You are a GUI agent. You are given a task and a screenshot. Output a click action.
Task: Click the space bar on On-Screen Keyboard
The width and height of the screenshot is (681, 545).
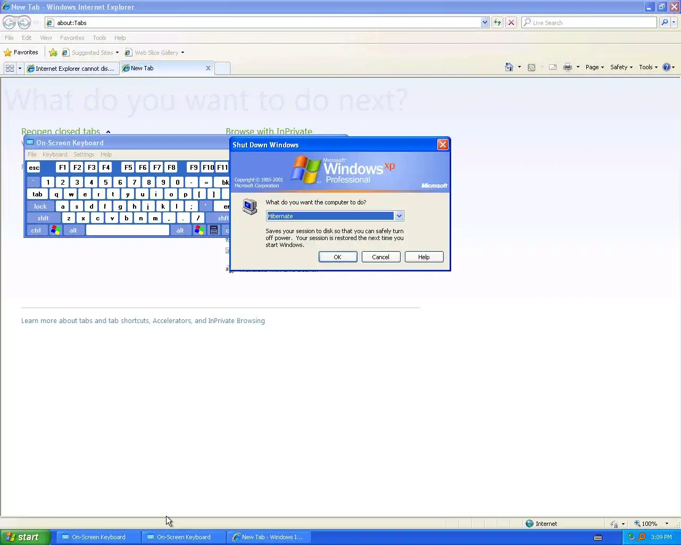(x=128, y=230)
